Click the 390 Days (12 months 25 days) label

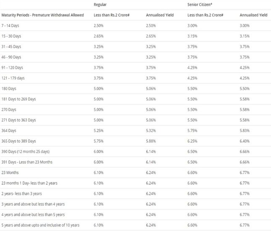tap(25, 152)
